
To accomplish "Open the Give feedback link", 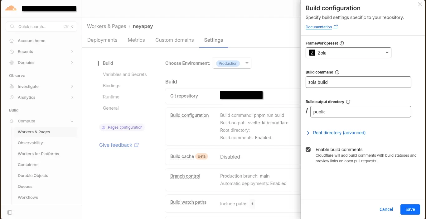I will coord(116,145).
